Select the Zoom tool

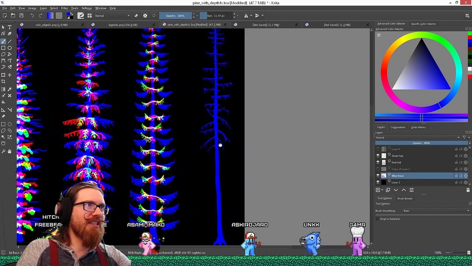pyautogui.click(x=3, y=151)
